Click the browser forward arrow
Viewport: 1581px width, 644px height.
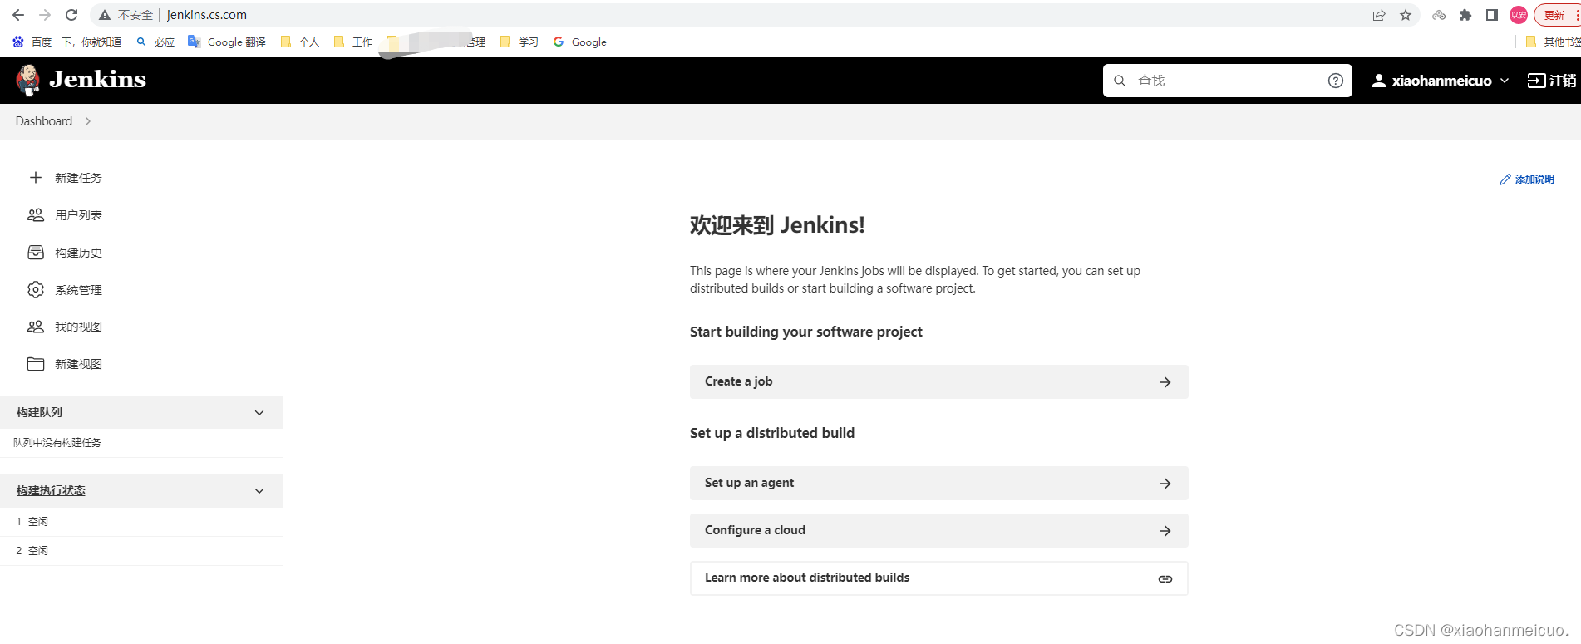tap(45, 15)
